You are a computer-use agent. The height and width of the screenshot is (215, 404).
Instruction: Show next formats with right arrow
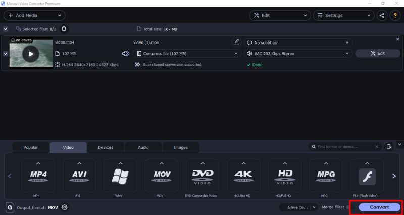[394, 176]
